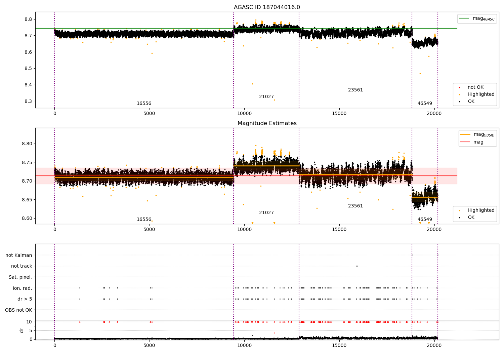Click the orange line swatch for mag OBSID
The image size is (504, 353).
click(465, 134)
